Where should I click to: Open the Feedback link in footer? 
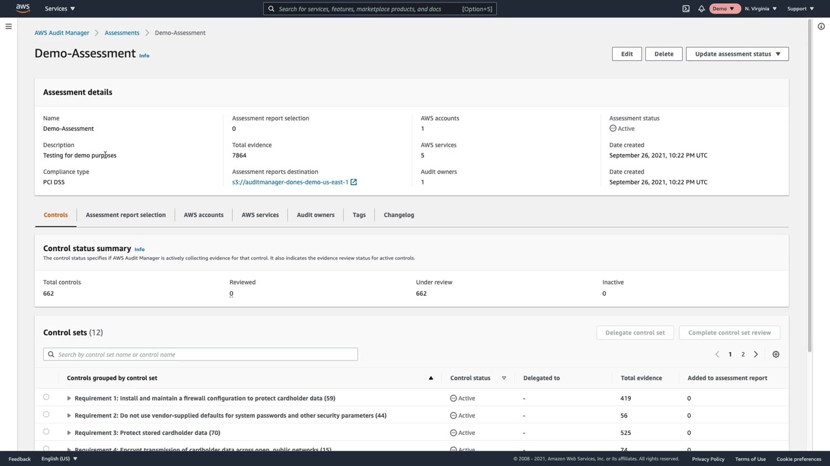pyautogui.click(x=19, y=459)
